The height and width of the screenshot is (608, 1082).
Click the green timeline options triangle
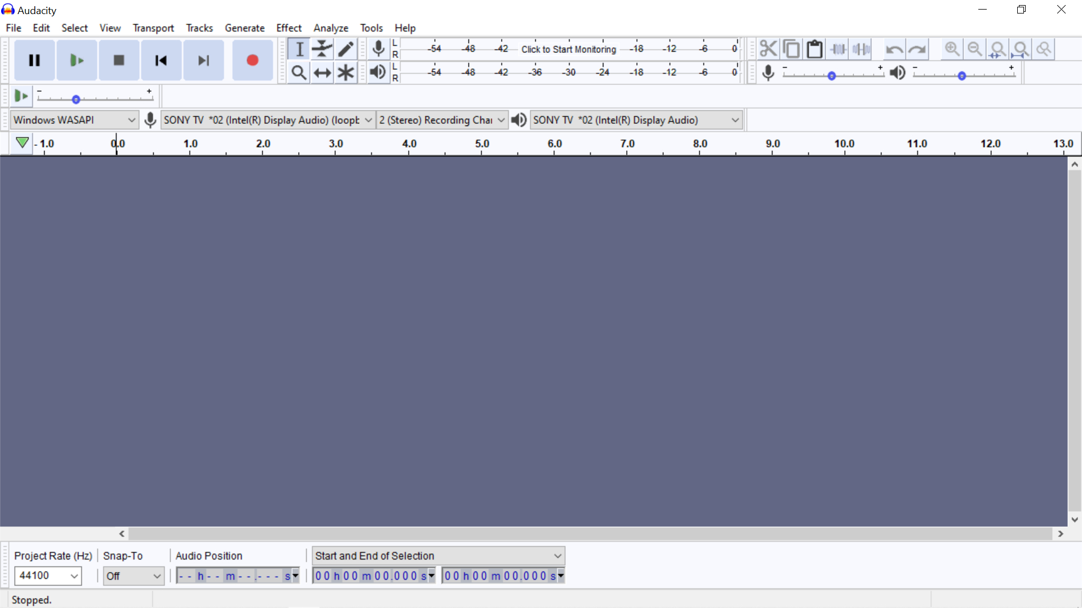(22, 143)
